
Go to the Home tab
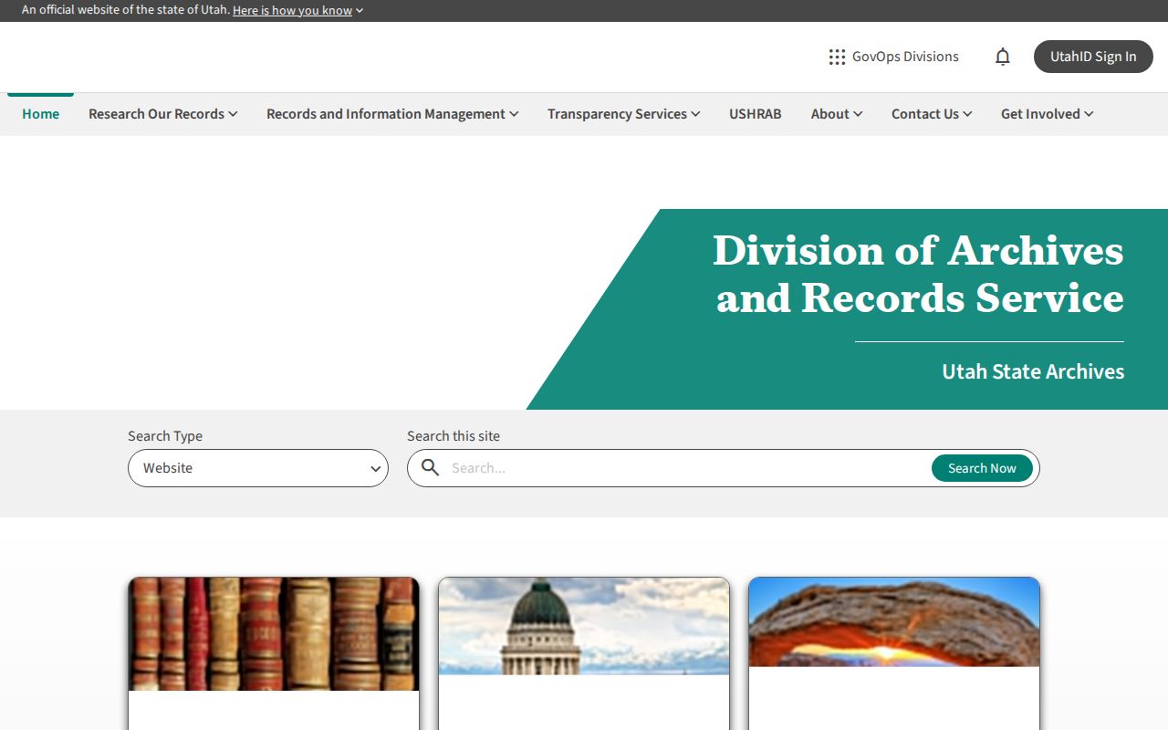(x=40, y=114)
